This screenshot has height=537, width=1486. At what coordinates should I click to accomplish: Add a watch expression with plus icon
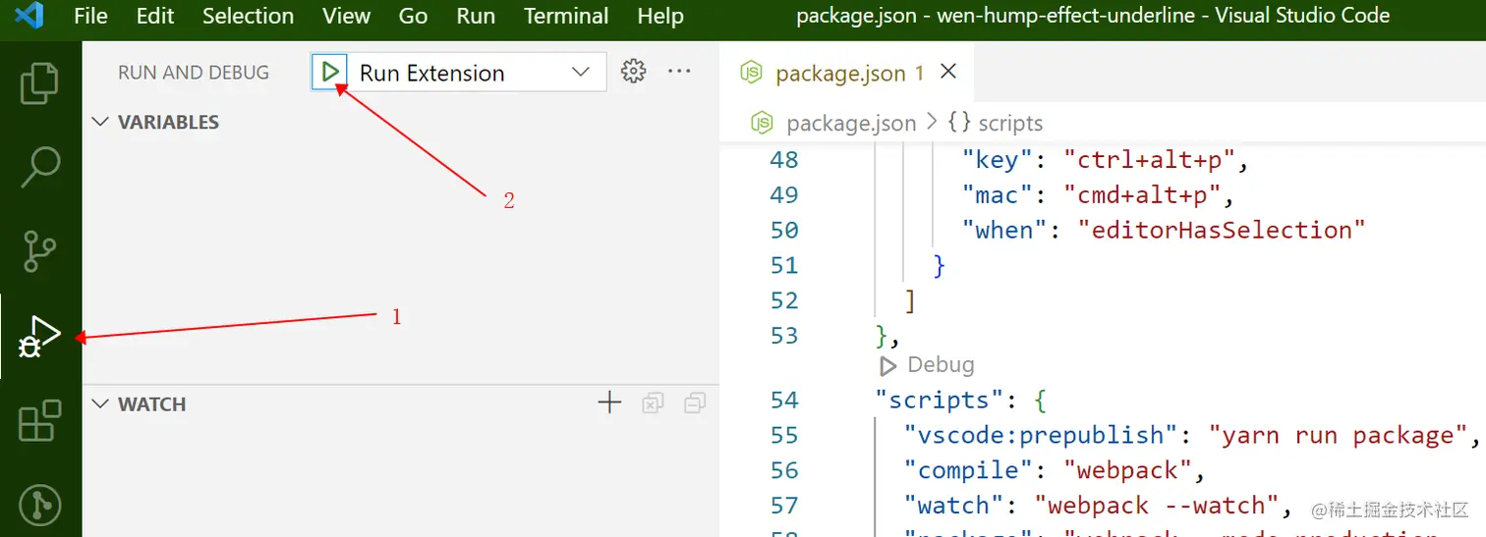(x=609, y=403)
